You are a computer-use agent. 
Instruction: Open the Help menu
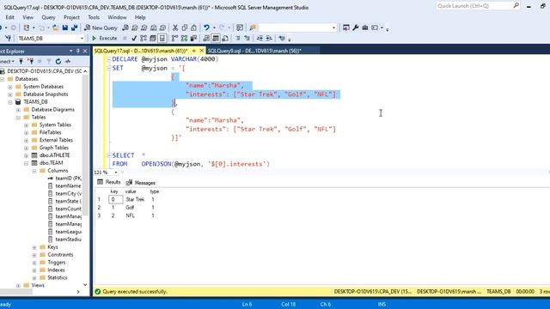coord(140,17)
